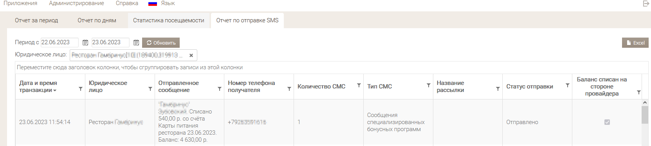
Task: Toggle provider balance checkbox in first row
Action: [x=607, y=122]
